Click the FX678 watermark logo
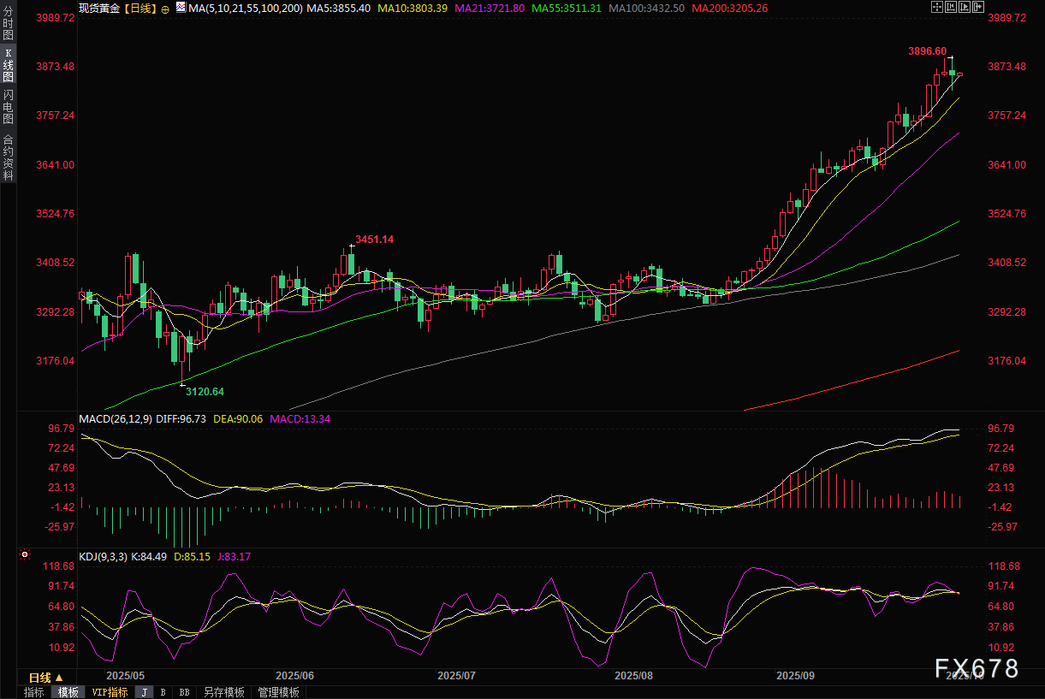 pos(976,668)
